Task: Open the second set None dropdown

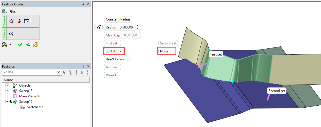Action: pos(167,51)
